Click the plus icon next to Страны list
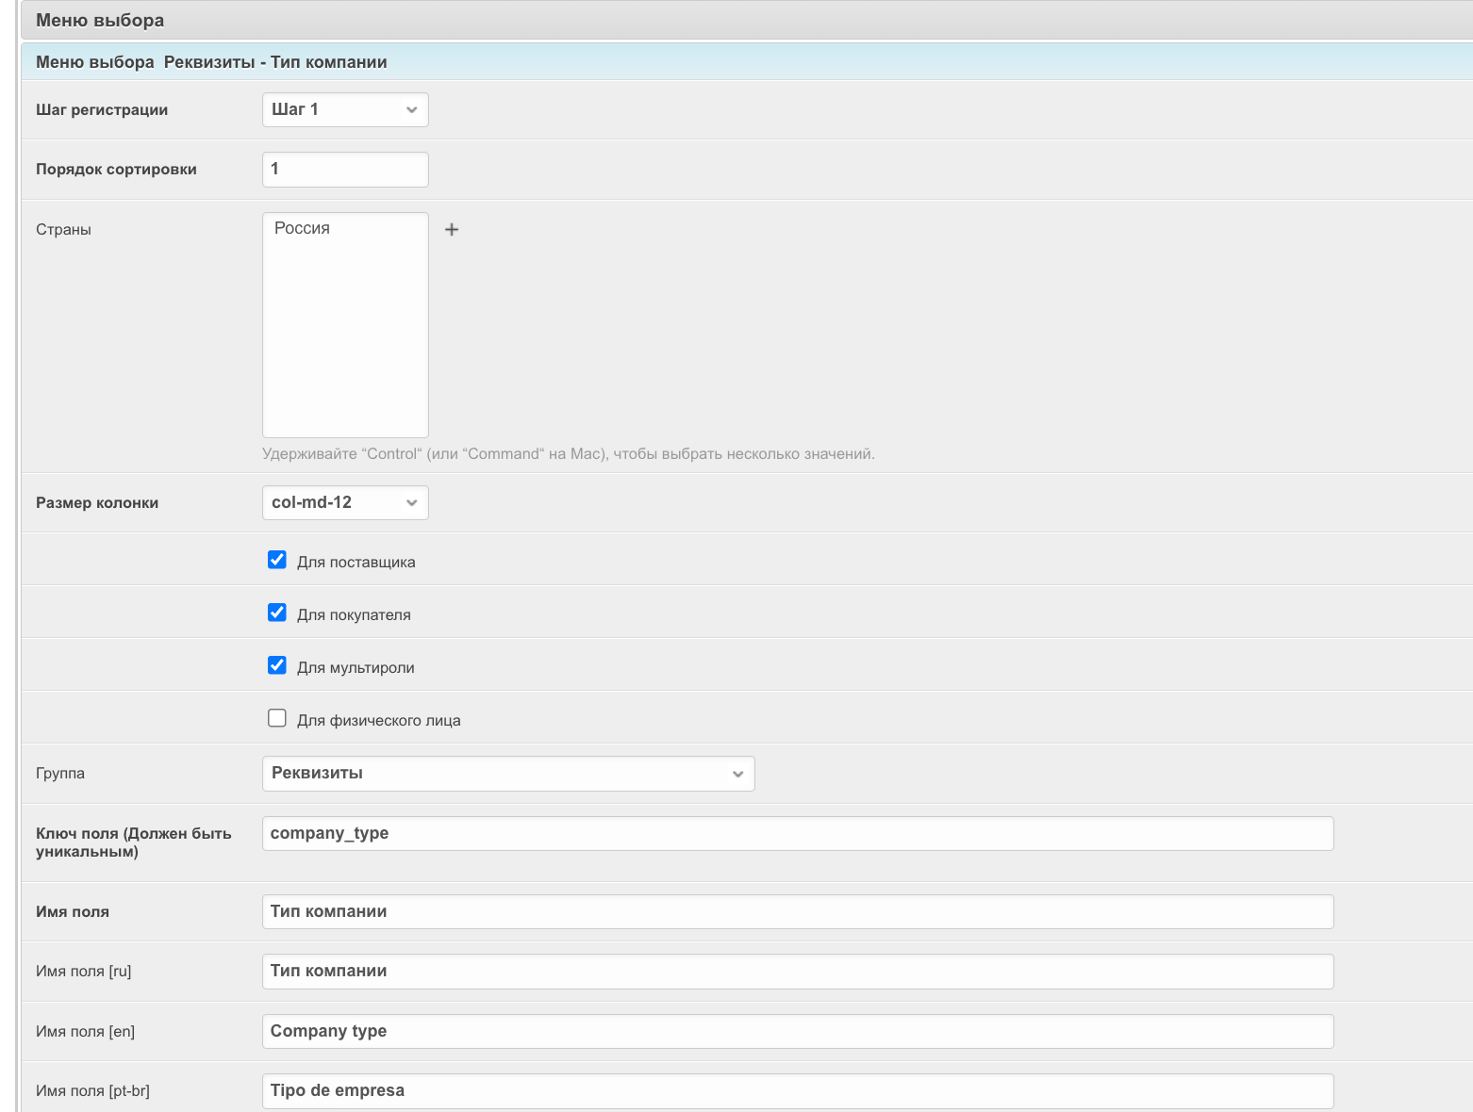Screen dimensions: 1473x1112 452,229
